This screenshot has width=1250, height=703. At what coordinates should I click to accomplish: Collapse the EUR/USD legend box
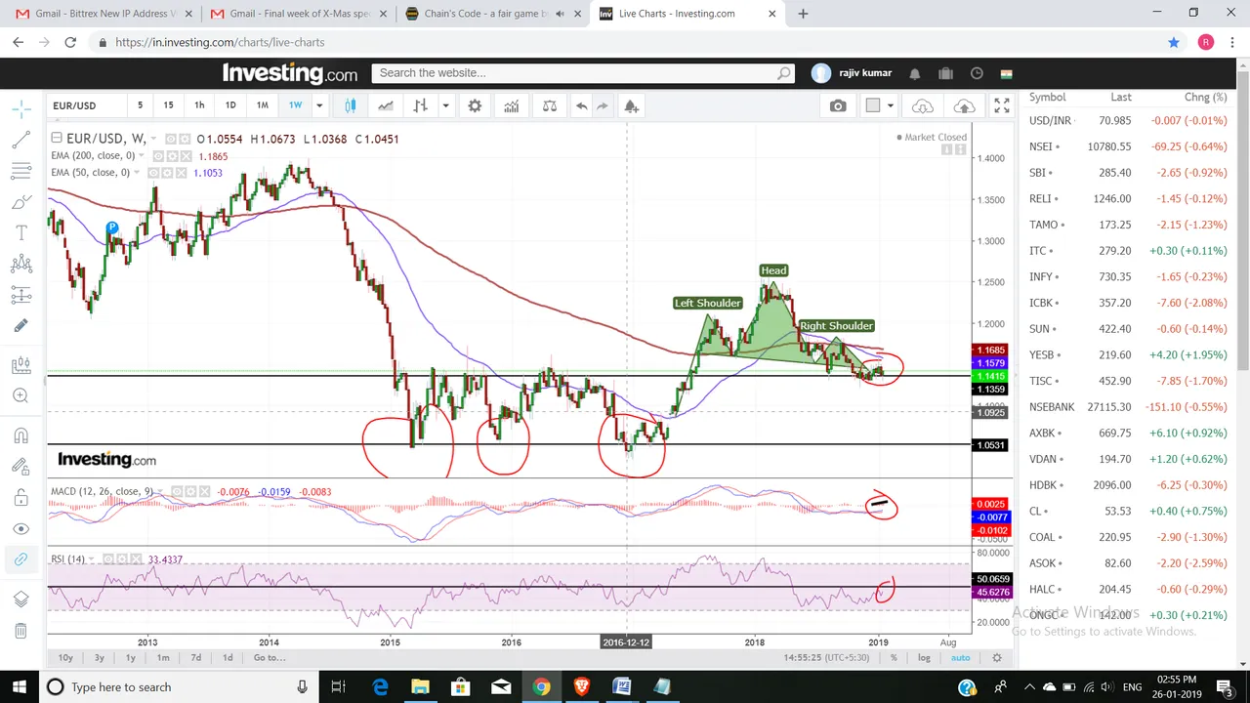click(57, 139)
